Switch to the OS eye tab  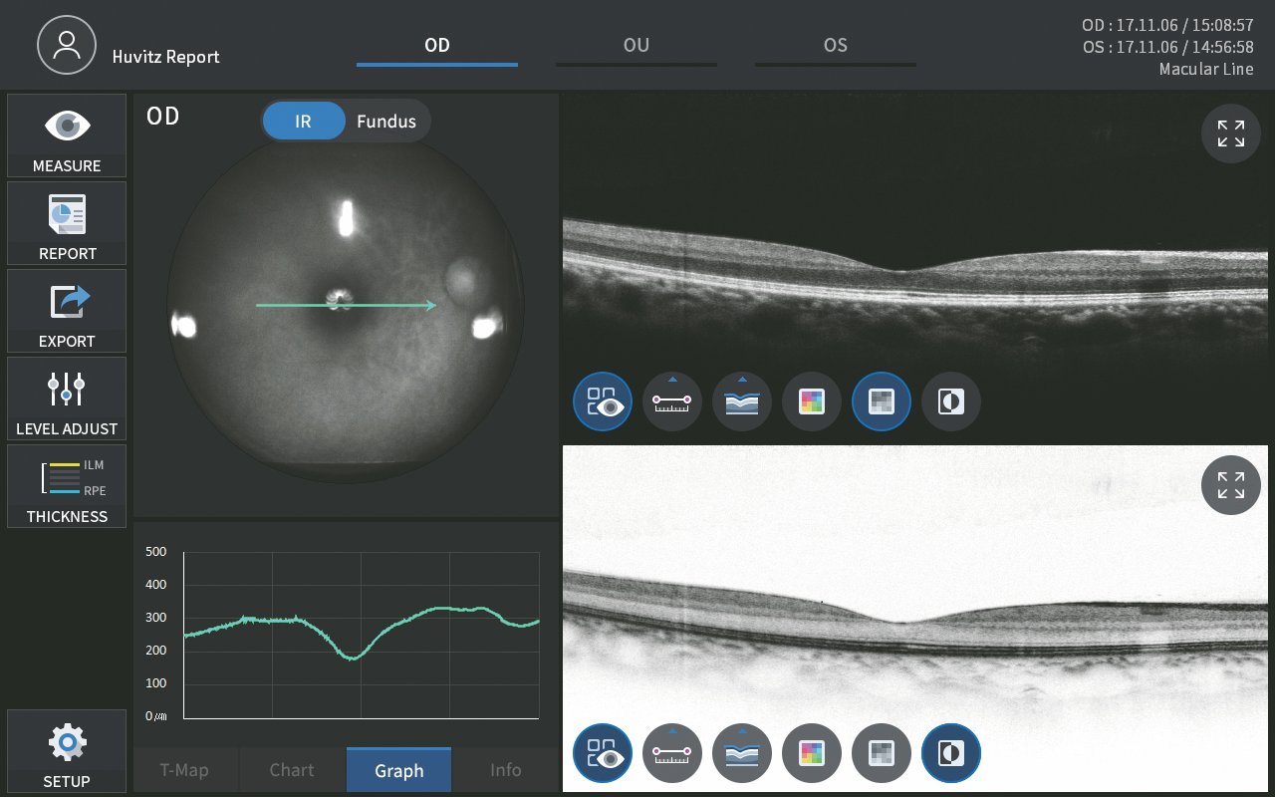(x=835, y=46)
